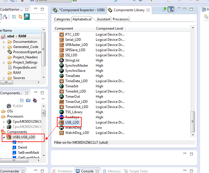Screen dimensions: 209x173
Task: Select the SetEventMask method
Action: pyautogui.click(x=26, y=153)
